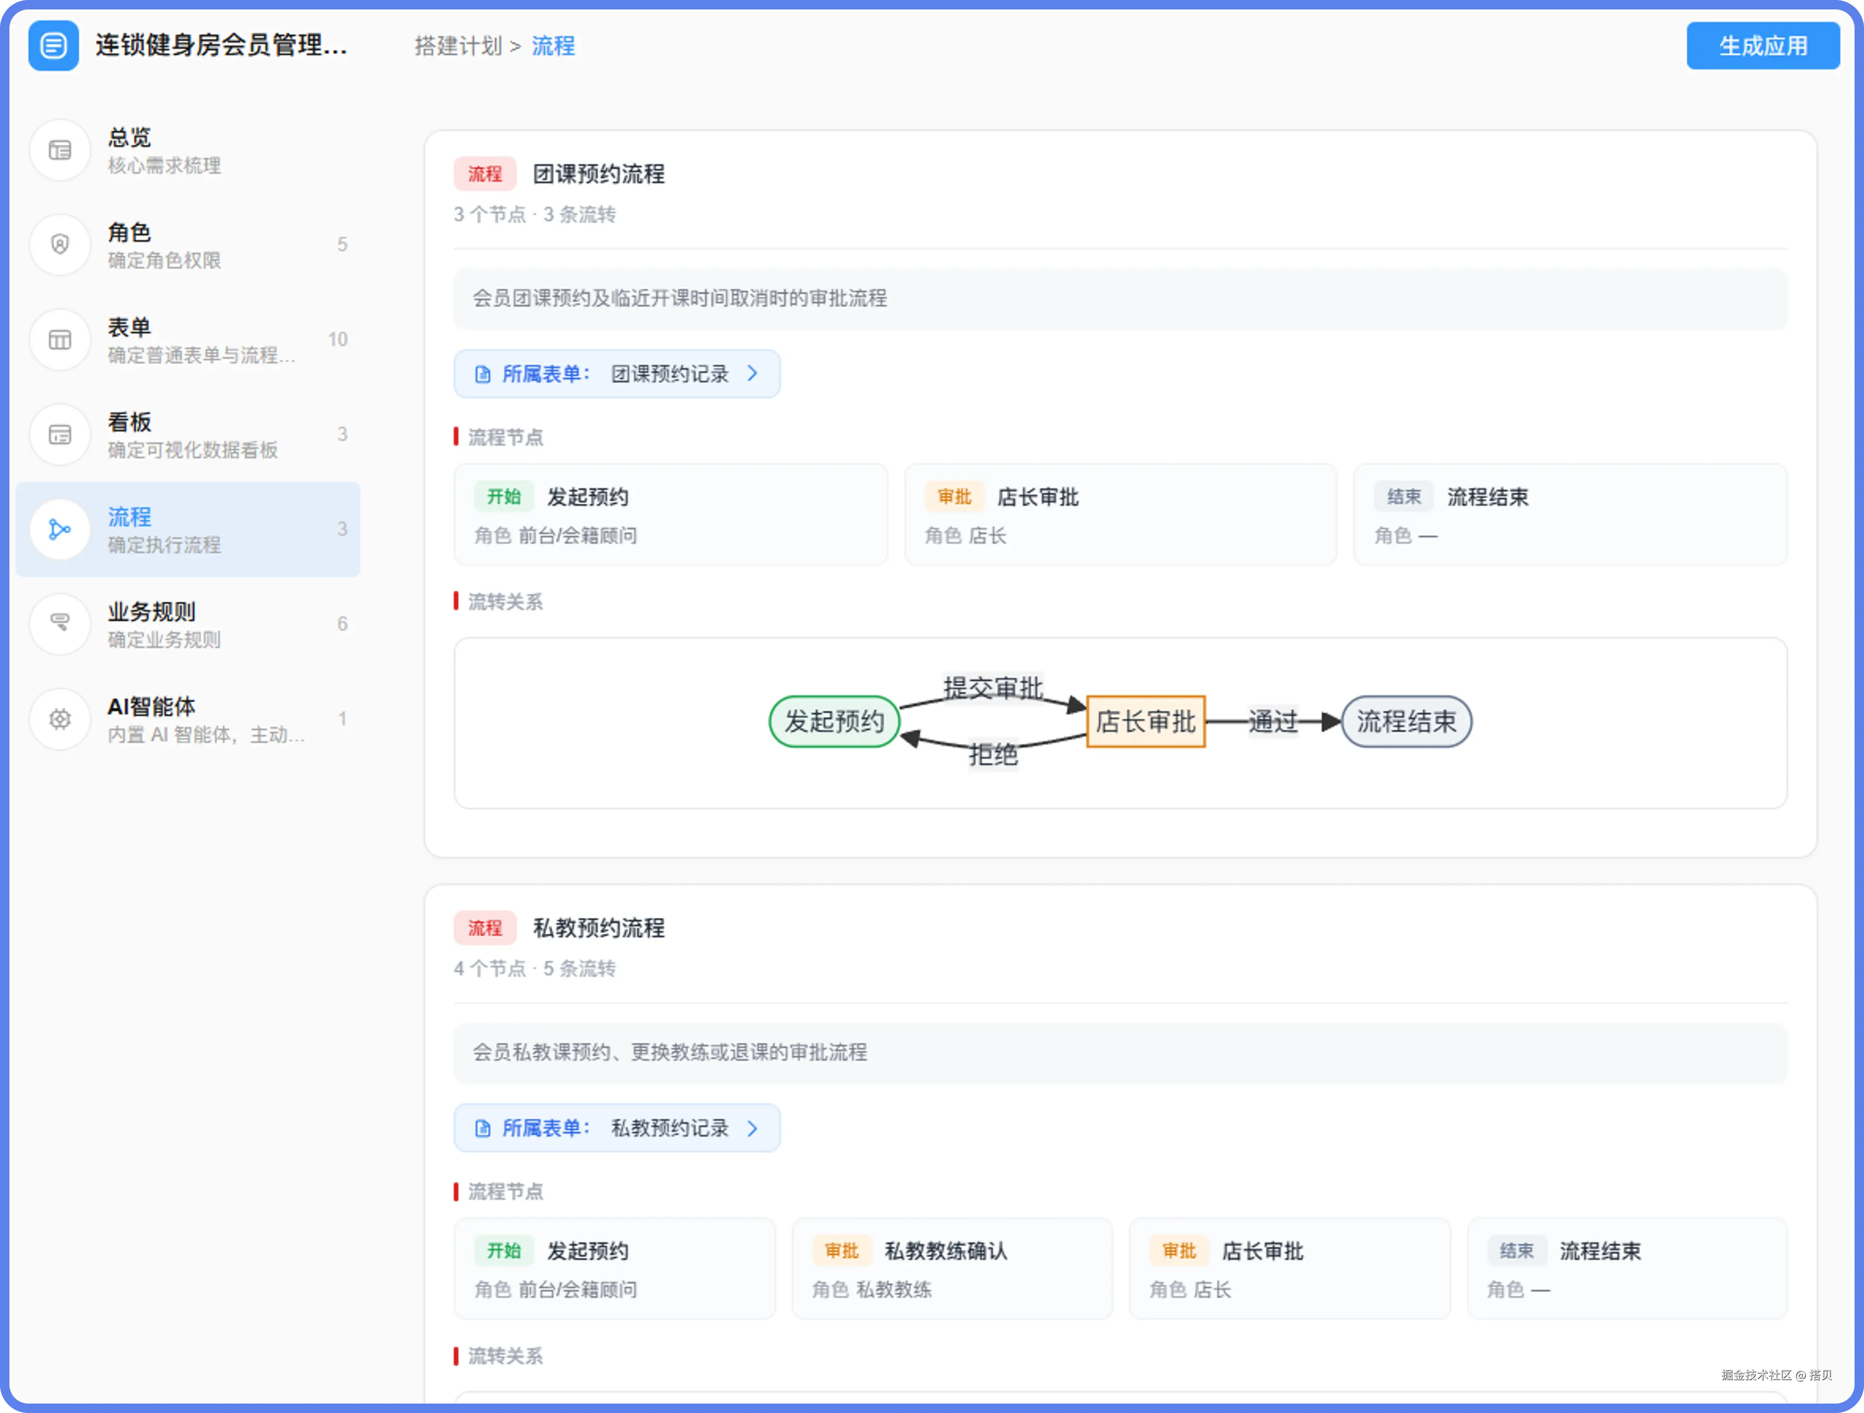Image resolution: width=1864 pixels, height=1413 pixels.
Task: Click description 会员团课预约及临近开课时间取消时的审批流程
Action: click(680, 298)
